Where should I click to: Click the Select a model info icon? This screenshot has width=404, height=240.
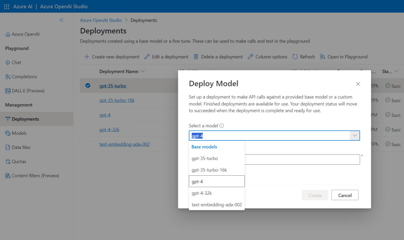tap(222, 126)
